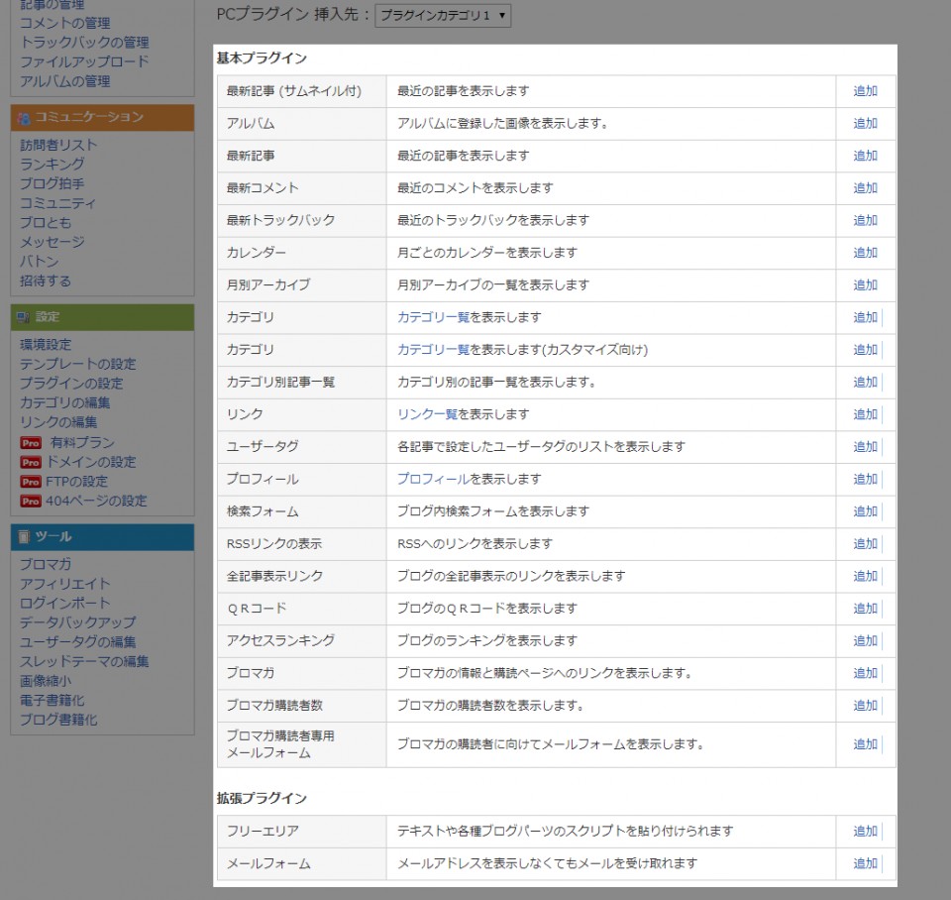Viewport: 951px width, 900px height.
Task: Click 追加 for RSSリンクの表示
Action: pyautogui.click(x=865, y=544)
